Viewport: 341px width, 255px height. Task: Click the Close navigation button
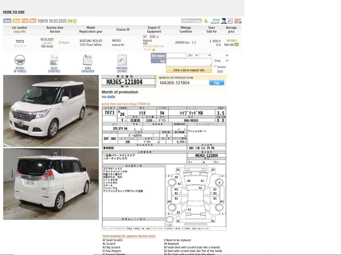(16, 21)
